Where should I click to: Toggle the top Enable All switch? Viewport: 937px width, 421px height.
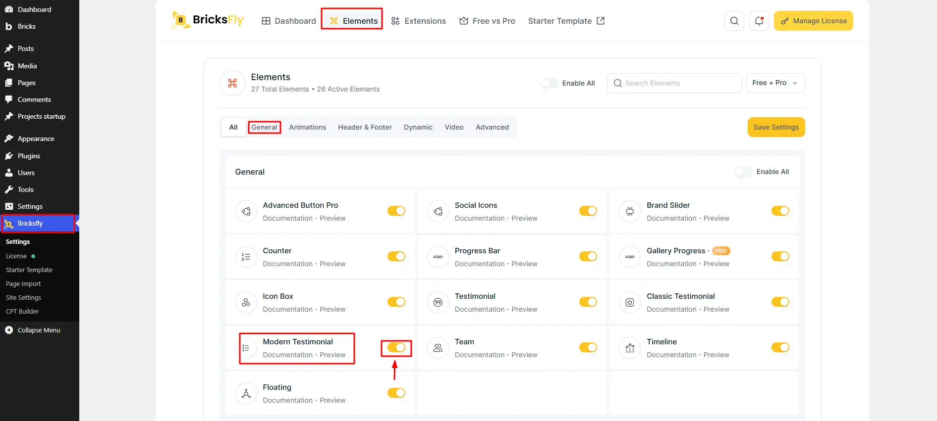(x=550, y=83)
